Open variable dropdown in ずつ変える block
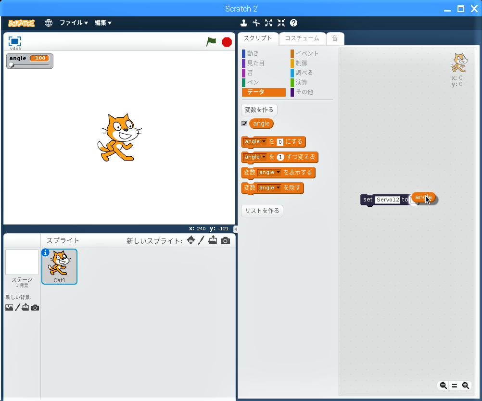The image size is (482, 401). [255, 157]
